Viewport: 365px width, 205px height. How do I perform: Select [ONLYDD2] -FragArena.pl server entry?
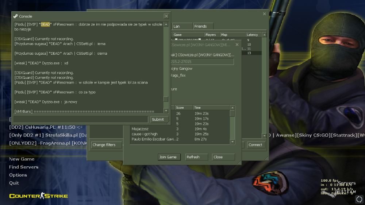pyautogui.click(x=48, y=143)
